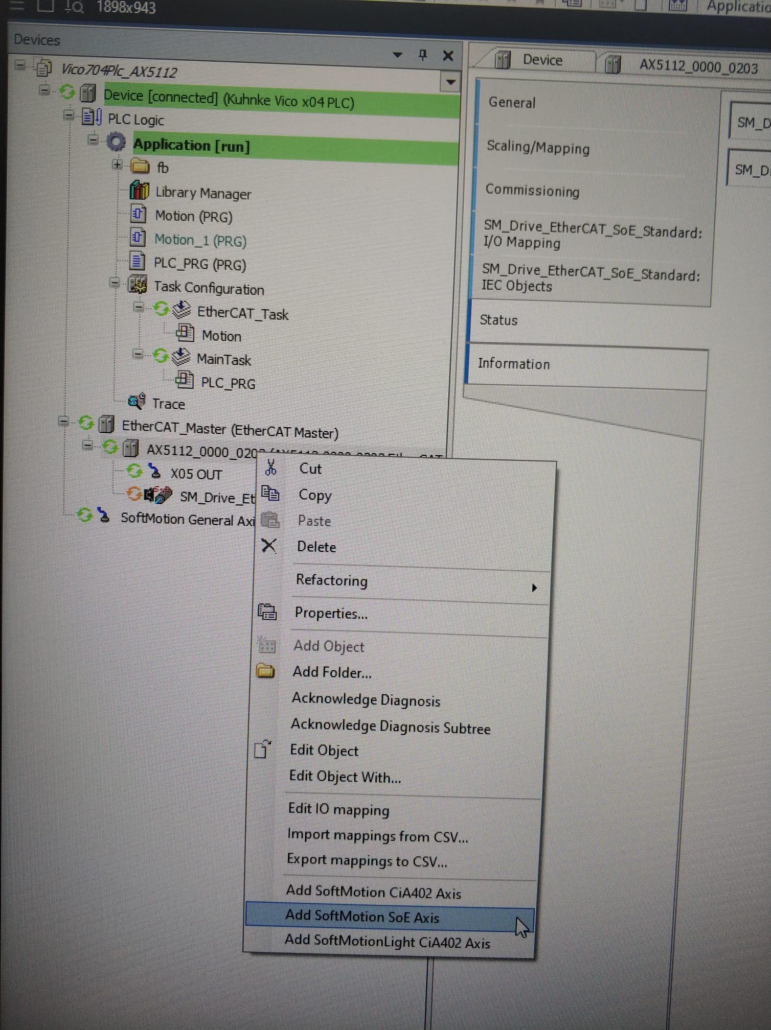Click the Properties icon in context menu
Screen dimensions: 771x1030
pos(267,612)
